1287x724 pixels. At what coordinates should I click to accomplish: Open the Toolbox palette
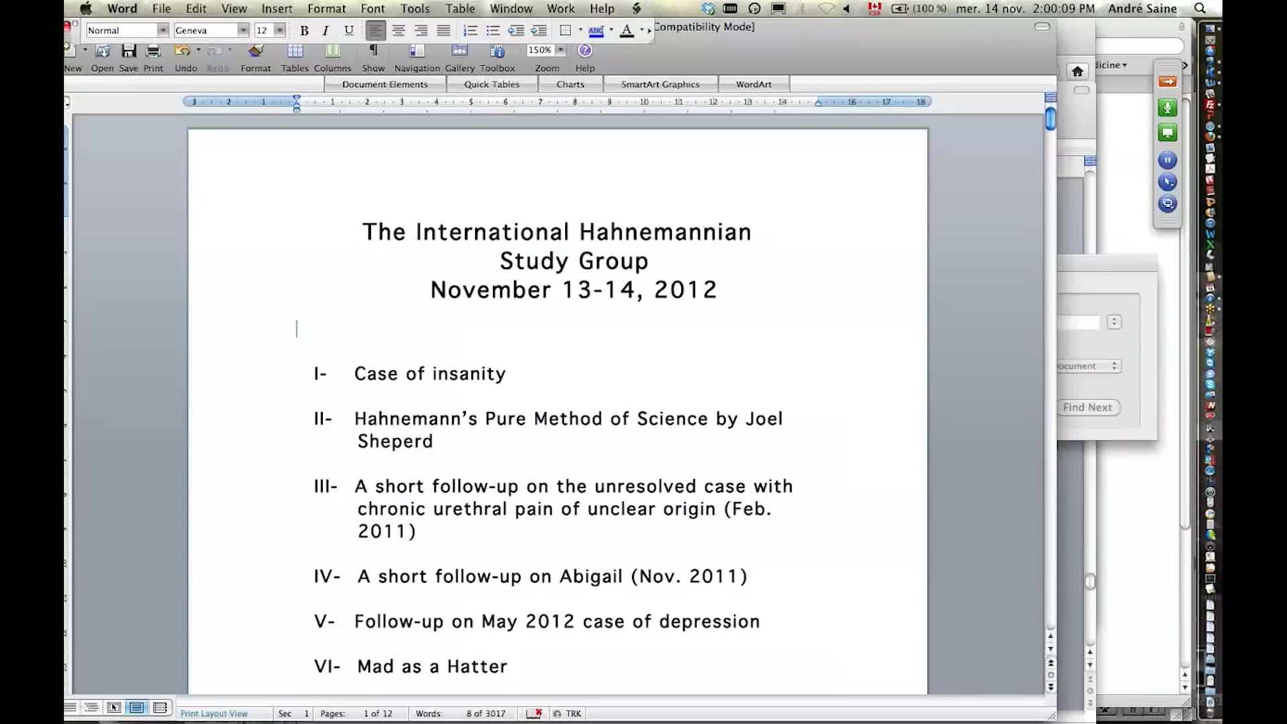pos(497,51)
